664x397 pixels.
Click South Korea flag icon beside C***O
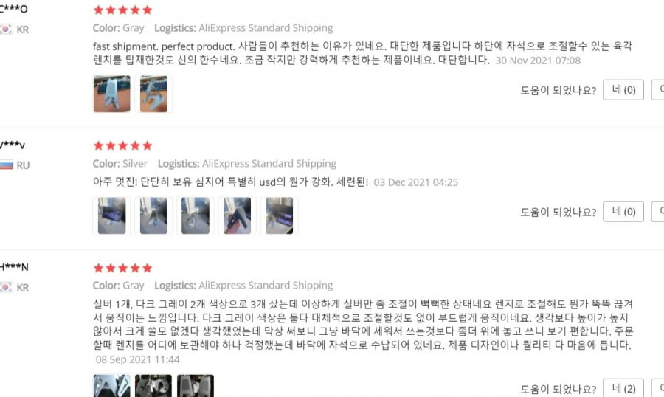click(x=6, y=30)
